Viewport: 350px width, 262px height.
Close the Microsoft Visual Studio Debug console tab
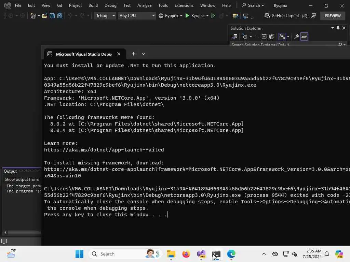click(119, 54)
